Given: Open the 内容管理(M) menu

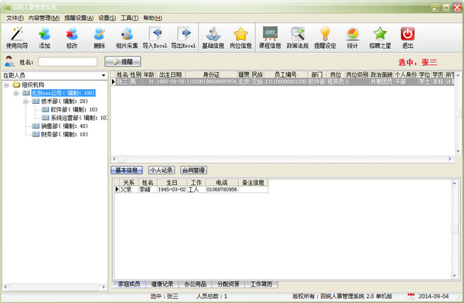Looking at the screenshot, I should click(x=44, y=18).
